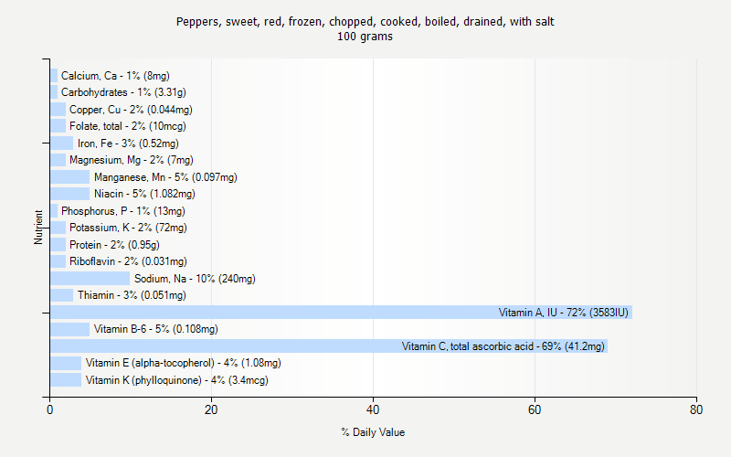Click 'Thiamin - 3% (0.051mg)' label
Viewport: 731px width, 457px height.
132,295
